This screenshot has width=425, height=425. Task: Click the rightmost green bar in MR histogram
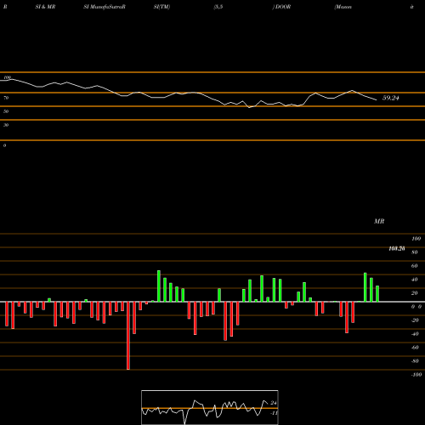(x=377, y=294)
